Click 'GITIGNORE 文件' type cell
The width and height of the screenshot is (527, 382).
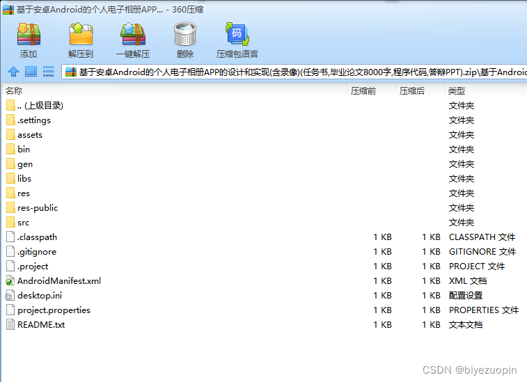pyautogui.click(x=482, y=252)
